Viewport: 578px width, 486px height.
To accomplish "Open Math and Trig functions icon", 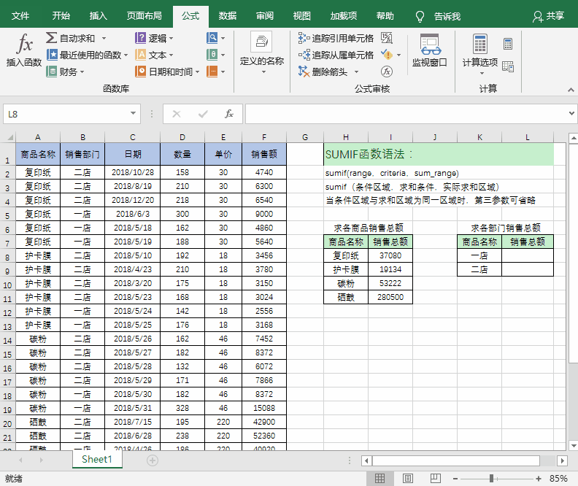I will tap(212, 55).
